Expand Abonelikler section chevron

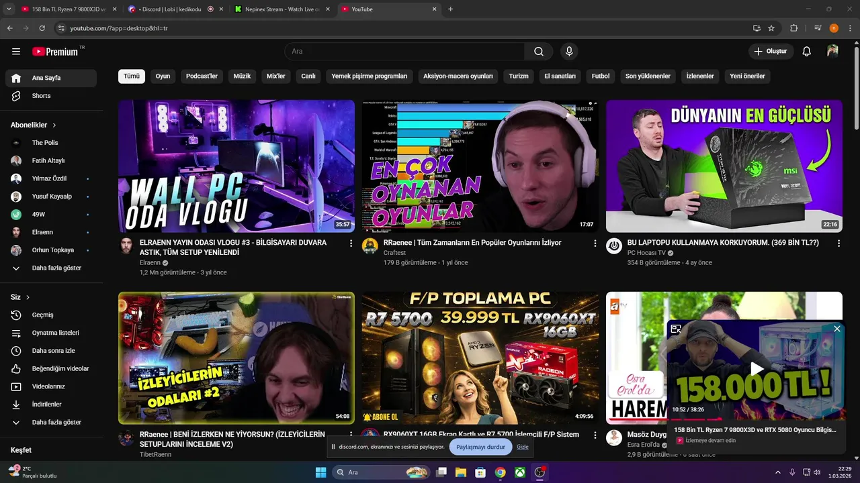click(54, 125)
